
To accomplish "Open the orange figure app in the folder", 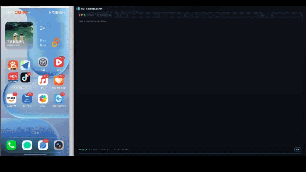I will coord(13,65).
